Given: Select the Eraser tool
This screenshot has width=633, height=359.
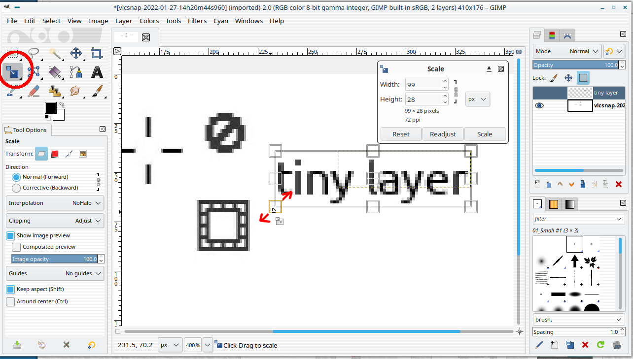Looking at the screenshot, I should pos(34,91).
